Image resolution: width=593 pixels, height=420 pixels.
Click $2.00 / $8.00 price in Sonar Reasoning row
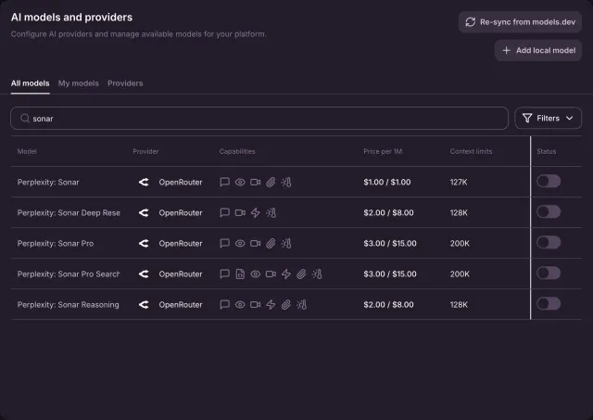[388, 305]
